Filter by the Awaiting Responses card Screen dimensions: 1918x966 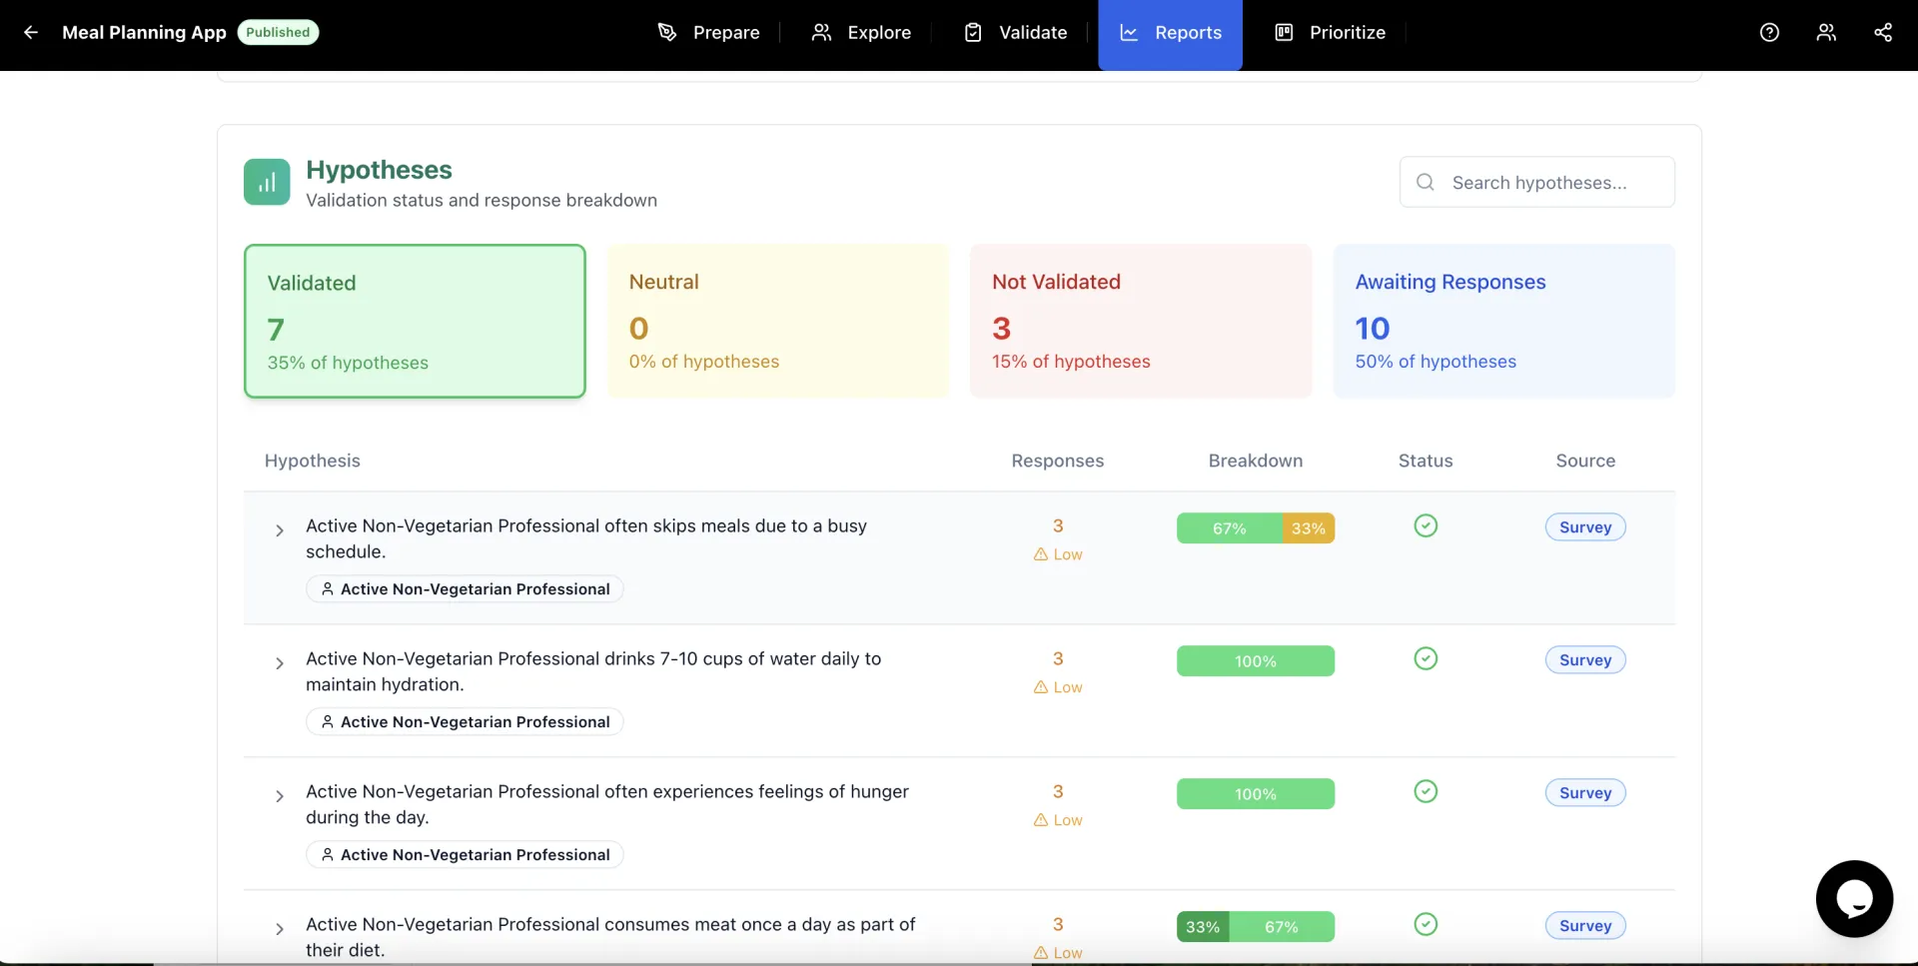point(1503,321)
